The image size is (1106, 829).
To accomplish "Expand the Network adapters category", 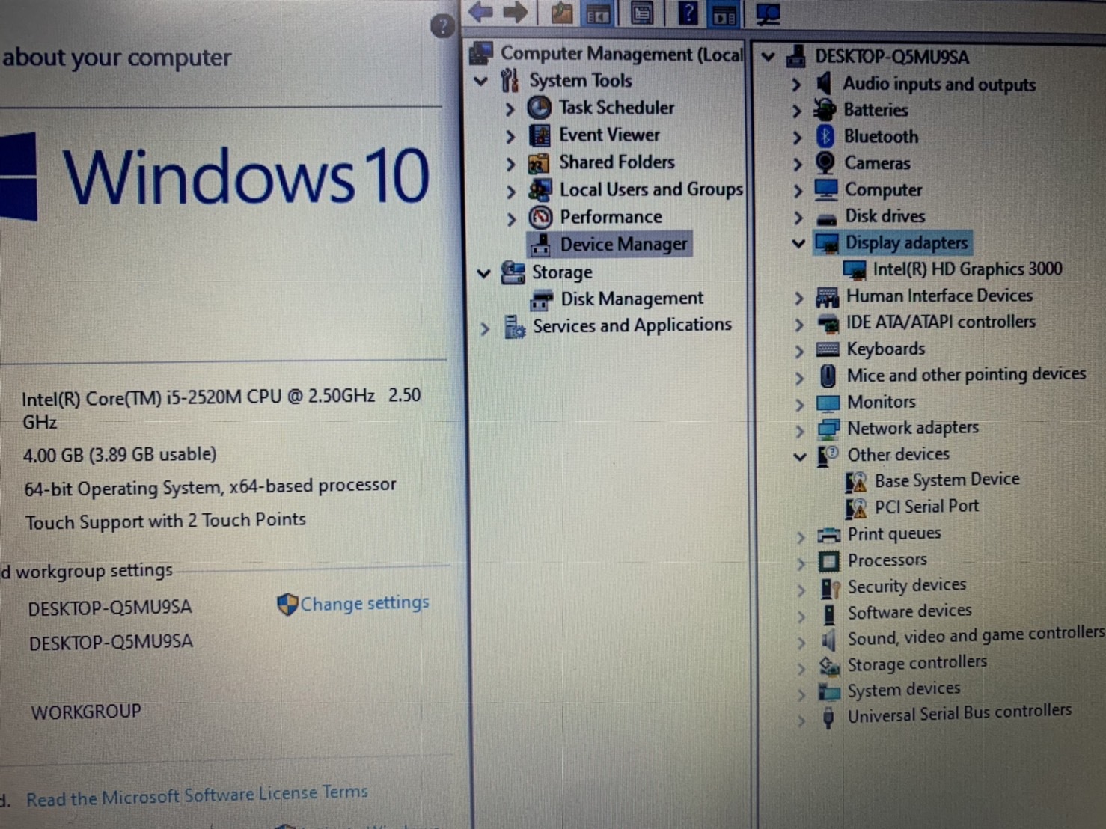I will 800,430.
